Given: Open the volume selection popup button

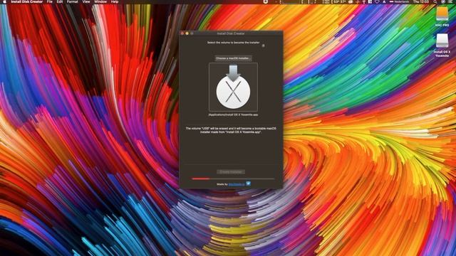Looking at the screenshot, I should pyautogui.click(x=263, y=46).
